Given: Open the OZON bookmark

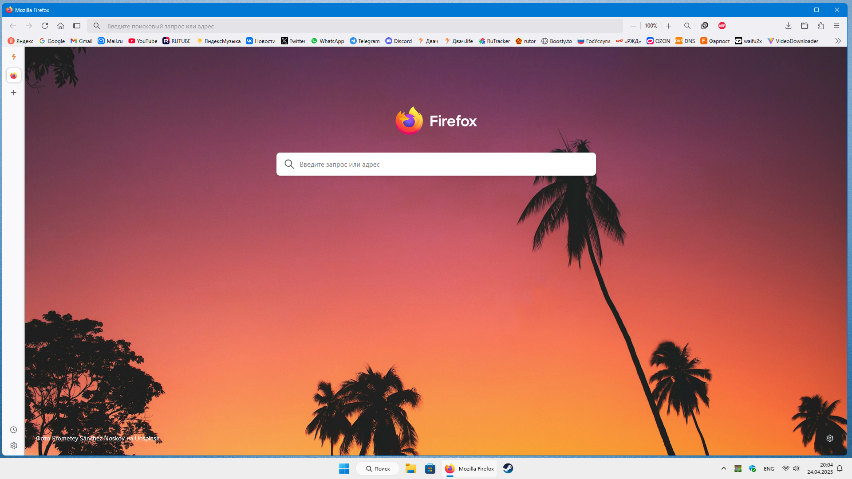Looking at the screenshot, I should point(659,41).
